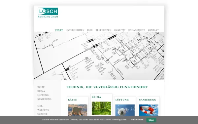Open the green forest thumbnail

pos(101,108)
